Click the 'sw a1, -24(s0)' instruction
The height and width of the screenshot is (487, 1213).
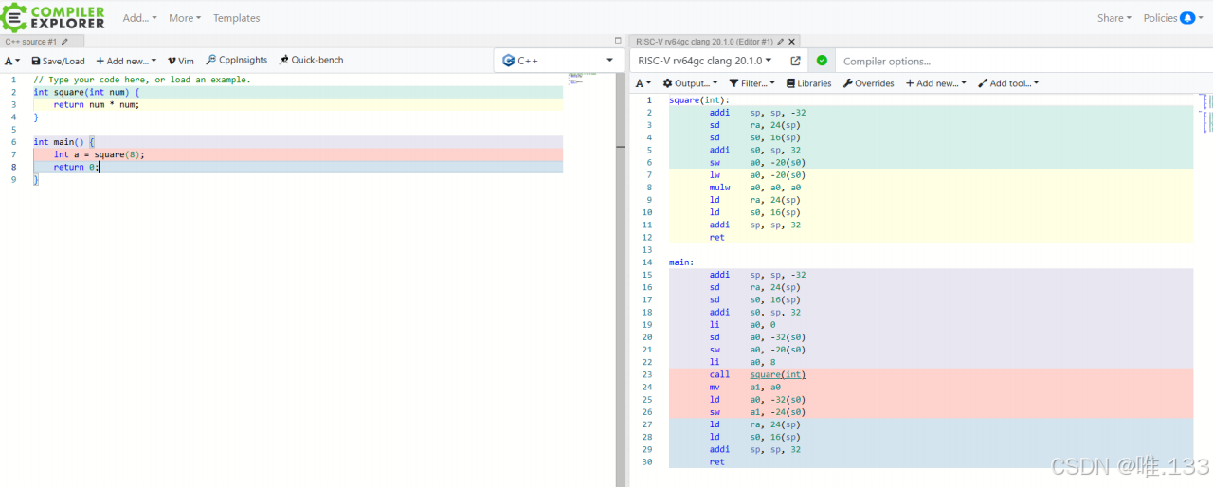point(757,412)
